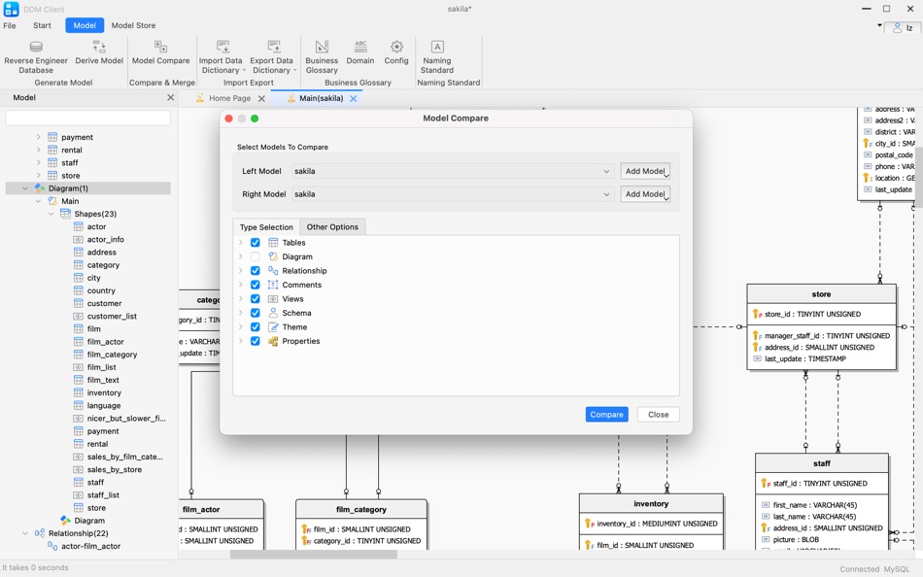Click Add Model next to Right Model
The width and height of the screenshot is (923, 577).
644,193
